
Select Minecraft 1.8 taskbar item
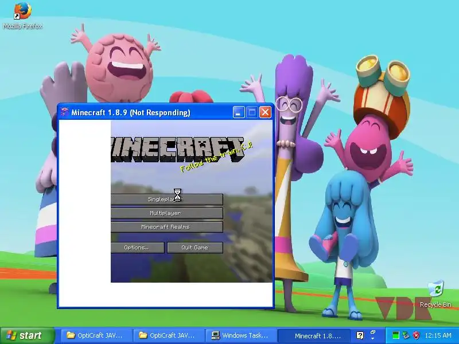tap(314, 335)
